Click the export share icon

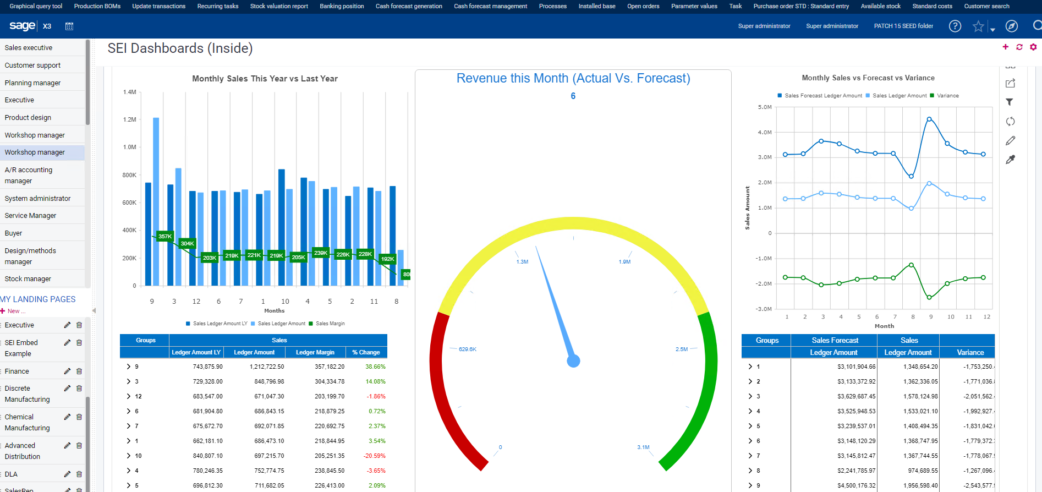pyautogui.click(x=1010, y=84)
